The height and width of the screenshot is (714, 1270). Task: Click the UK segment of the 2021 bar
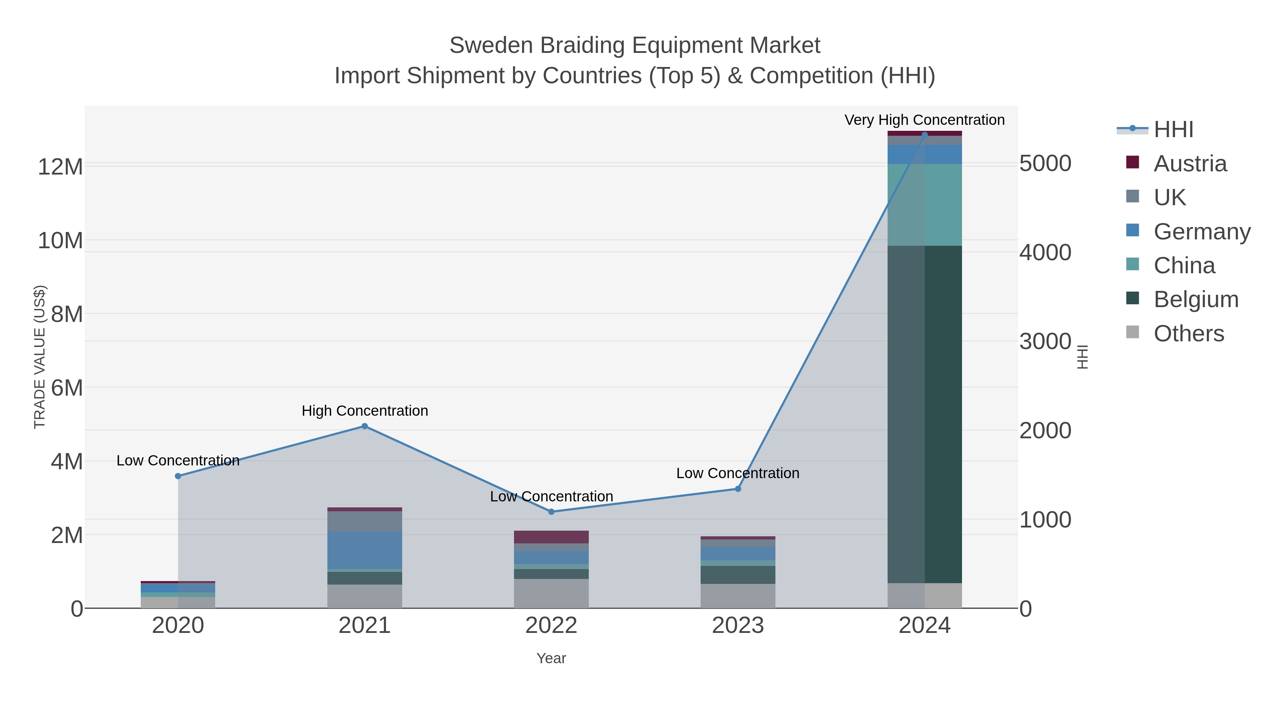click(x=365, y=521)
